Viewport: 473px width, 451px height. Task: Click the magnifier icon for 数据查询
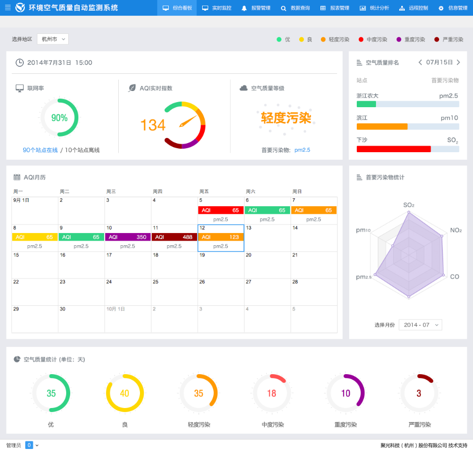(283, 8)
